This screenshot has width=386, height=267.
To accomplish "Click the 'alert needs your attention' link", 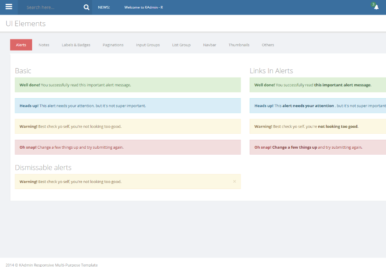I will [308, 106].
